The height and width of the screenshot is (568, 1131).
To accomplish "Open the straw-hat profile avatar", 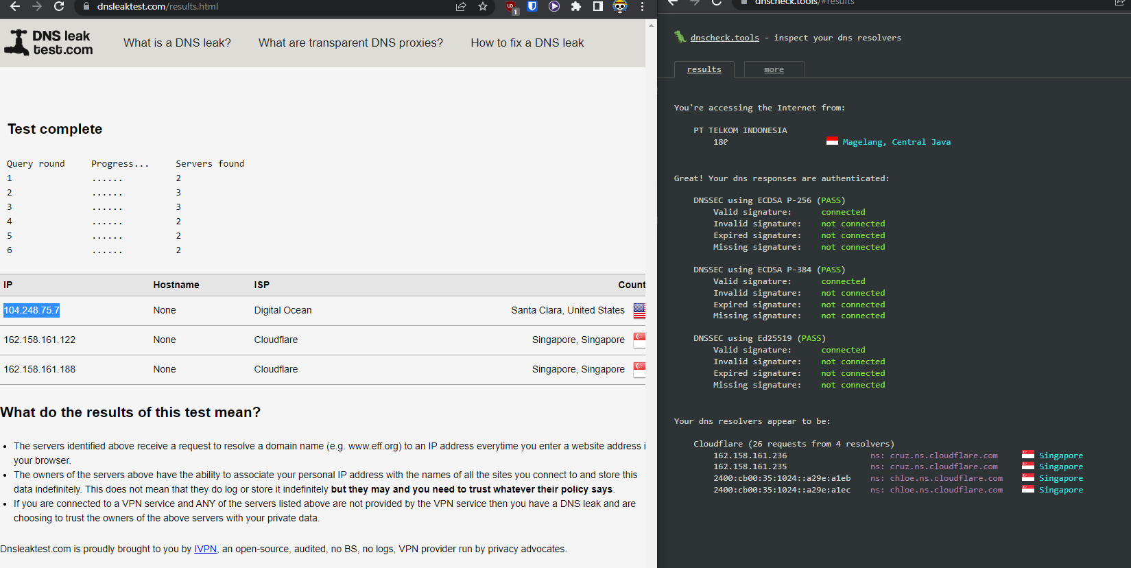I will pos(620,6).
